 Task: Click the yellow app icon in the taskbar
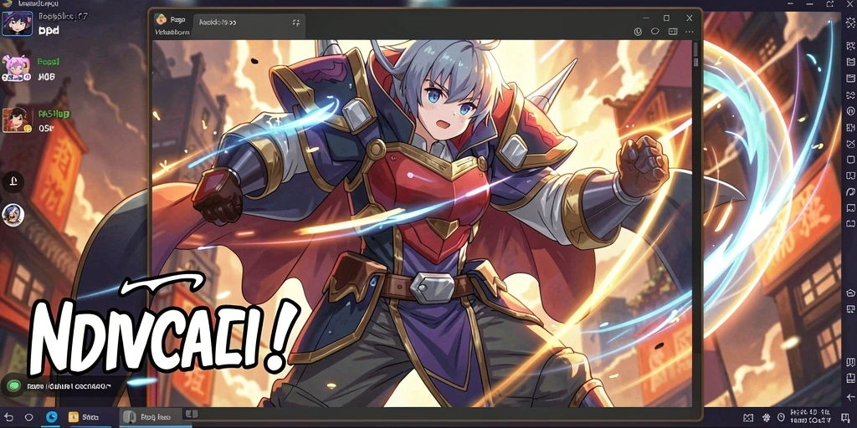74,418
